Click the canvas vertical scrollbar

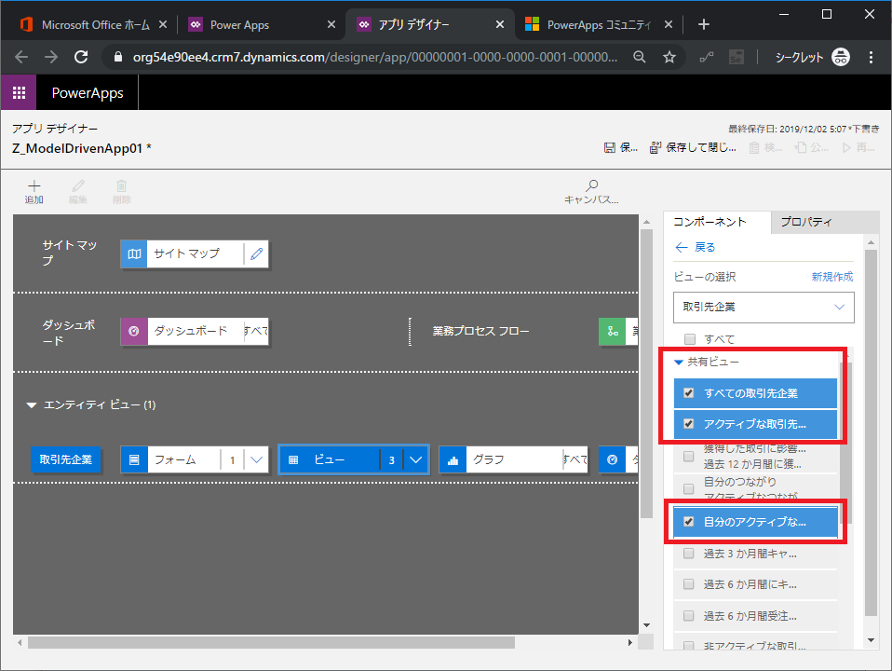click(646, 374)
